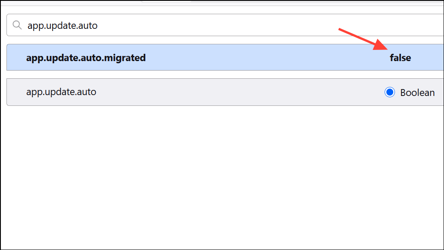Click left padding of the app.update.auto.migrated row
The width and height of the screenshot is (444, 250).
(x=16, y=58)
